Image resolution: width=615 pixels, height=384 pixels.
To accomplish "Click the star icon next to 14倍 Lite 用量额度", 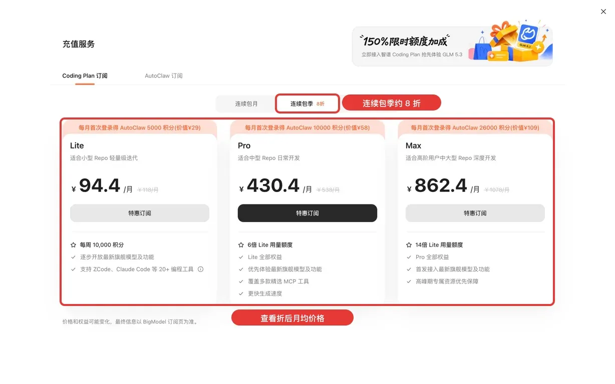I will (x=409, y=245).
